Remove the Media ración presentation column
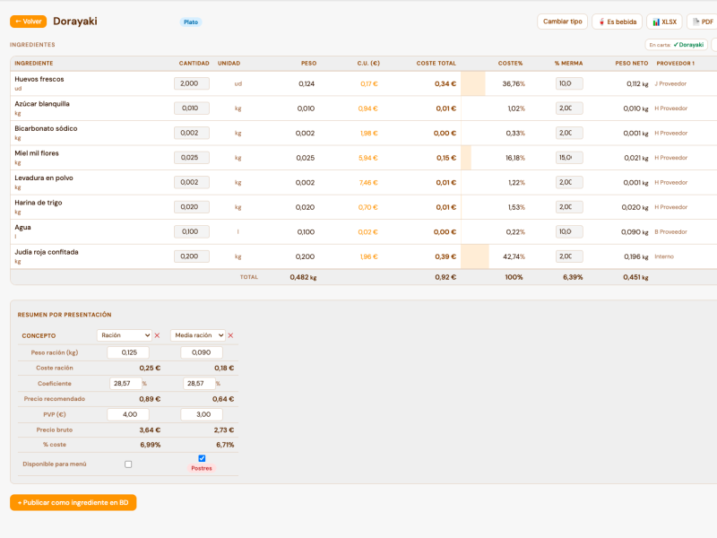Screen dimensions: 717x538 tap(231, 335)
